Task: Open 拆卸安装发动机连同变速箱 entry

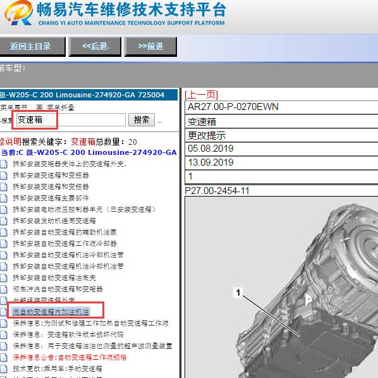Action: tap(54, 221)
